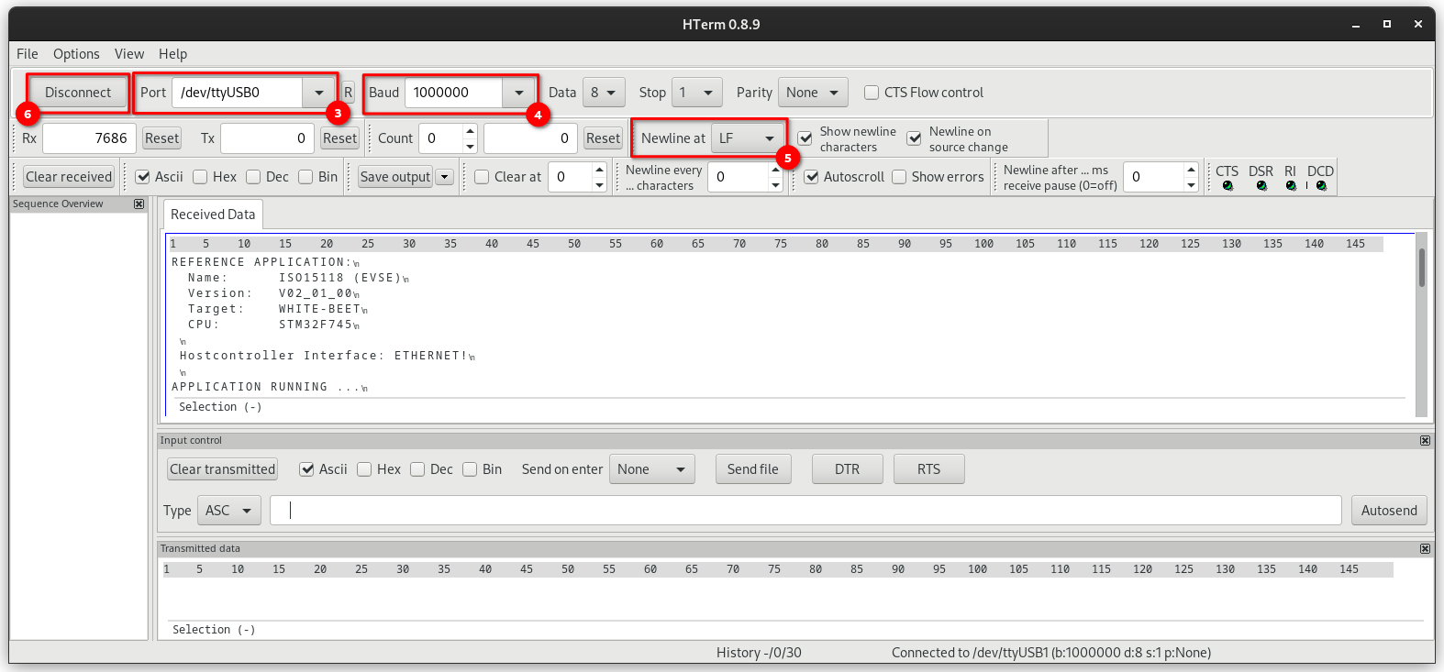1444x672 pixels.
Task: Open the Save output arrow menu
Action: pyautogui.click(x=445, y=177)
